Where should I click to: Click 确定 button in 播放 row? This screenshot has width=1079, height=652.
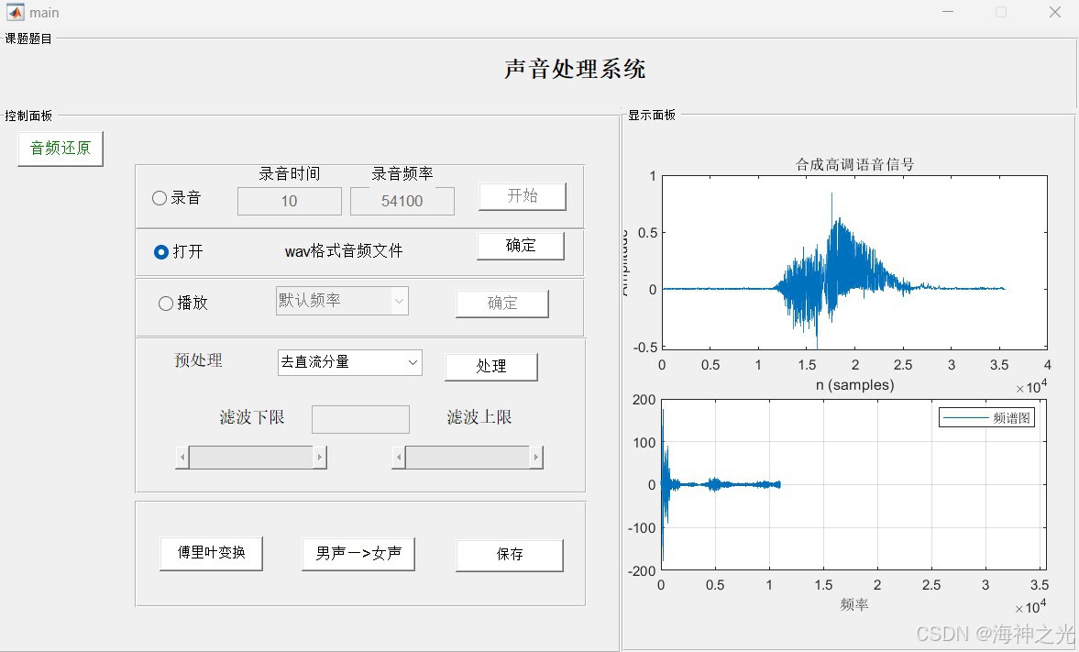[502, 304]
